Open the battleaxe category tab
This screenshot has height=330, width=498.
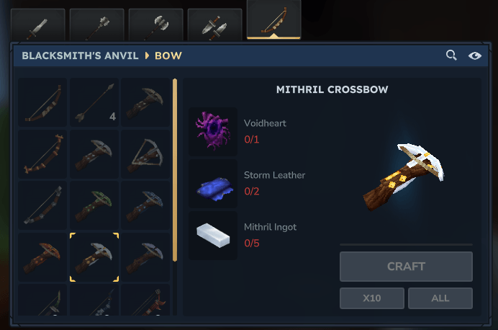156,24
